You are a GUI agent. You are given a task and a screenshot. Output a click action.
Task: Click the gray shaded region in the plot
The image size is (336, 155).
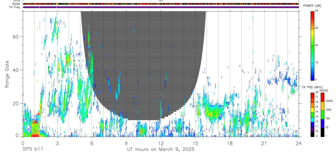point(144,66)
